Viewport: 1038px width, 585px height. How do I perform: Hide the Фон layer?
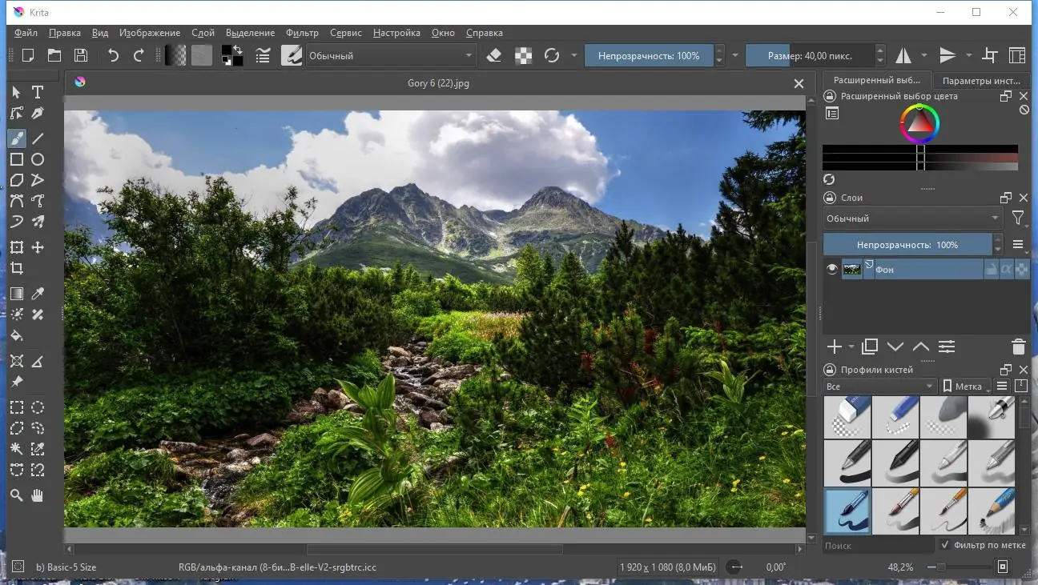click(x=831, y=269)
